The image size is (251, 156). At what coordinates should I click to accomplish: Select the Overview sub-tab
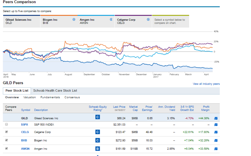[12, 97]
